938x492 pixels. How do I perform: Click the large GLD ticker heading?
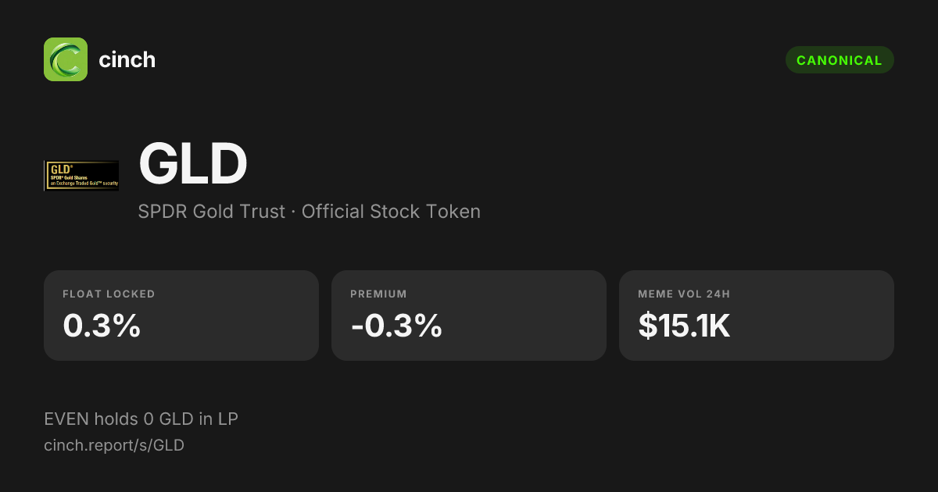pos(192,164)
